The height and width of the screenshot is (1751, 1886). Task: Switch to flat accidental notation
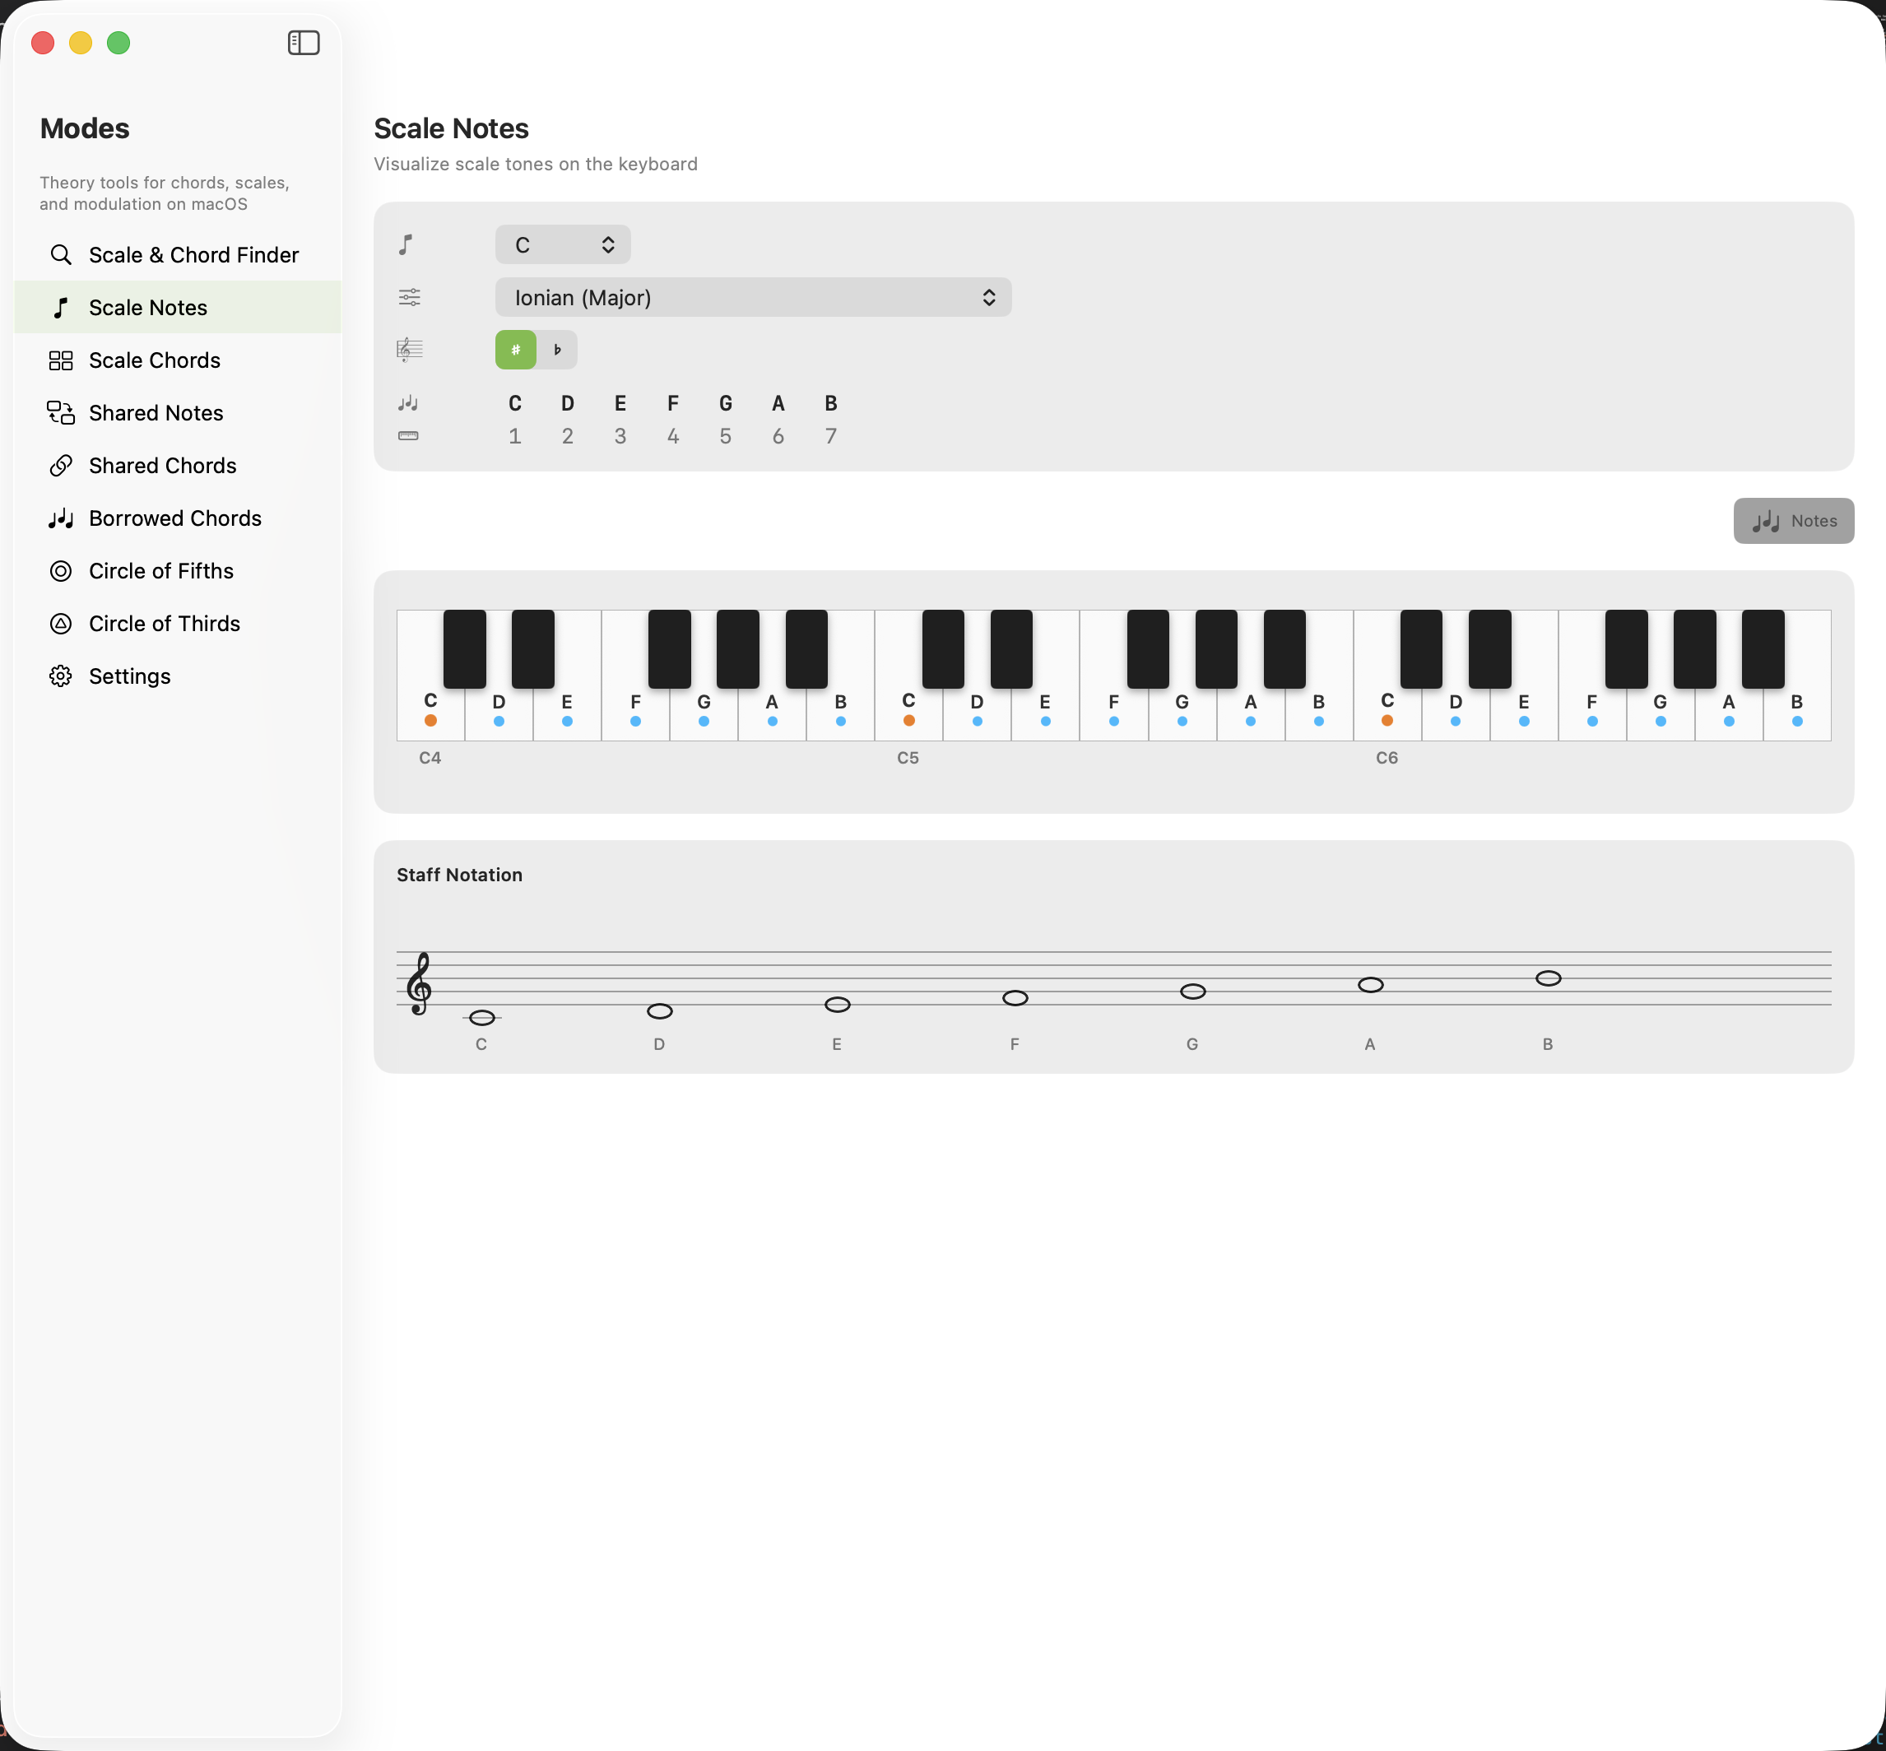tap(557, 349)
